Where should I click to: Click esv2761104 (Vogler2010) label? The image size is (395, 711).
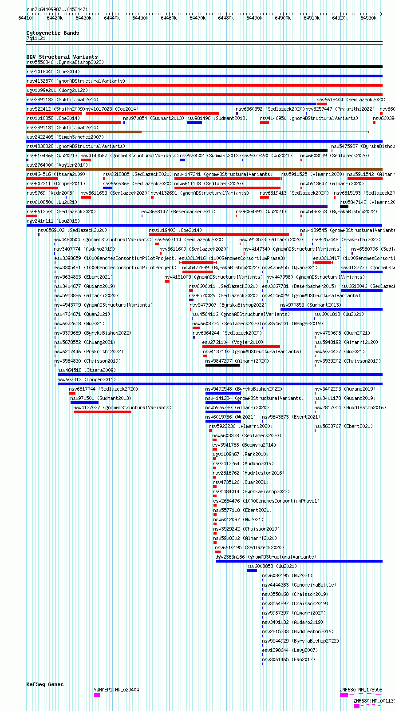click(233, 342)
